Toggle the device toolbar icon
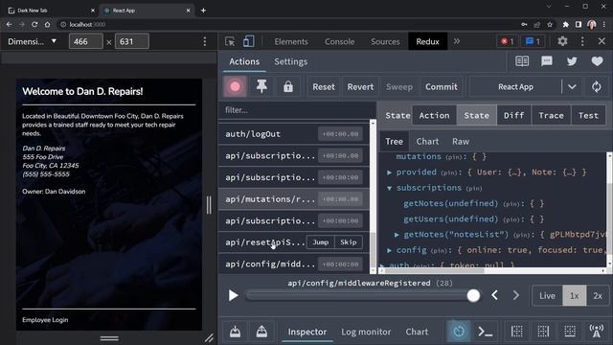The width and height of the screenshot is (613, 345). pyautogui.click(x=249, y=41)
